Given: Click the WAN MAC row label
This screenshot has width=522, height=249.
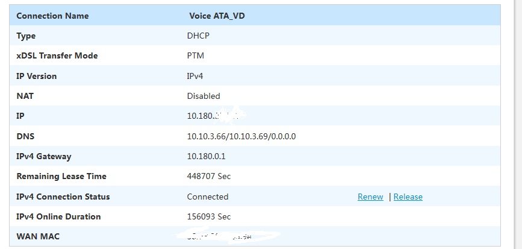Looking at the screenshot, I should pos(37,236).
